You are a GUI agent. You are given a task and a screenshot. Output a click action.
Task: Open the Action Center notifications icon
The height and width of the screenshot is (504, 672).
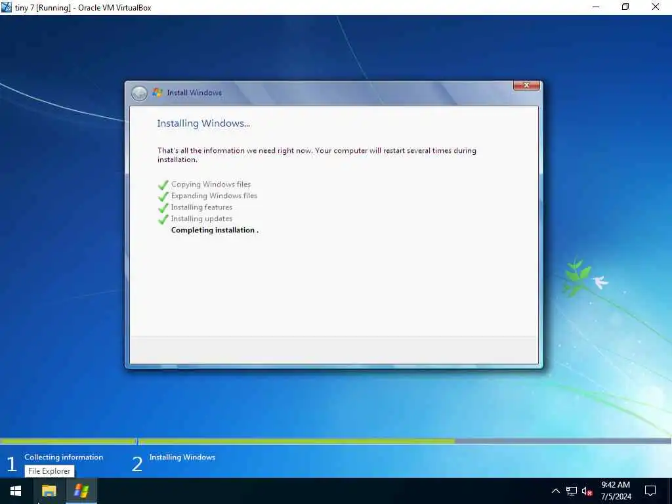[650, 491]
